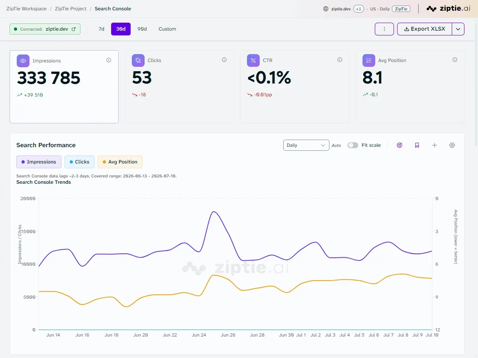
Task: Open chart settings gear icon
Action: (x=452, y=145)
